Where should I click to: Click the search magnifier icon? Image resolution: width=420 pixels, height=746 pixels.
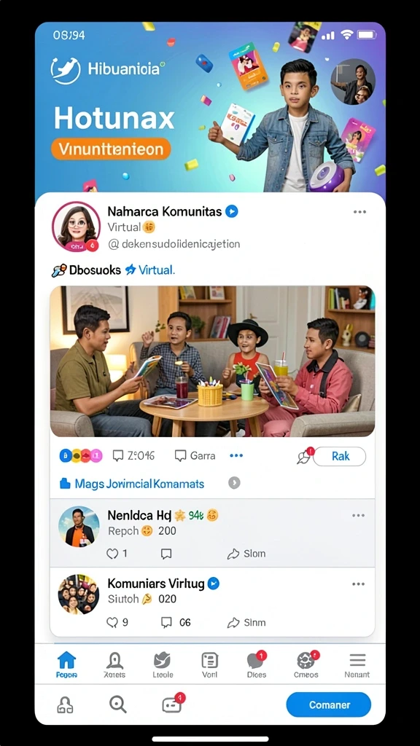(117, 704)
